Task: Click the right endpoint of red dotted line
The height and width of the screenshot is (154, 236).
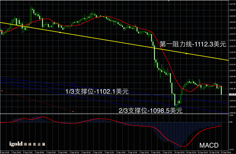Action: tap(73, 111)
